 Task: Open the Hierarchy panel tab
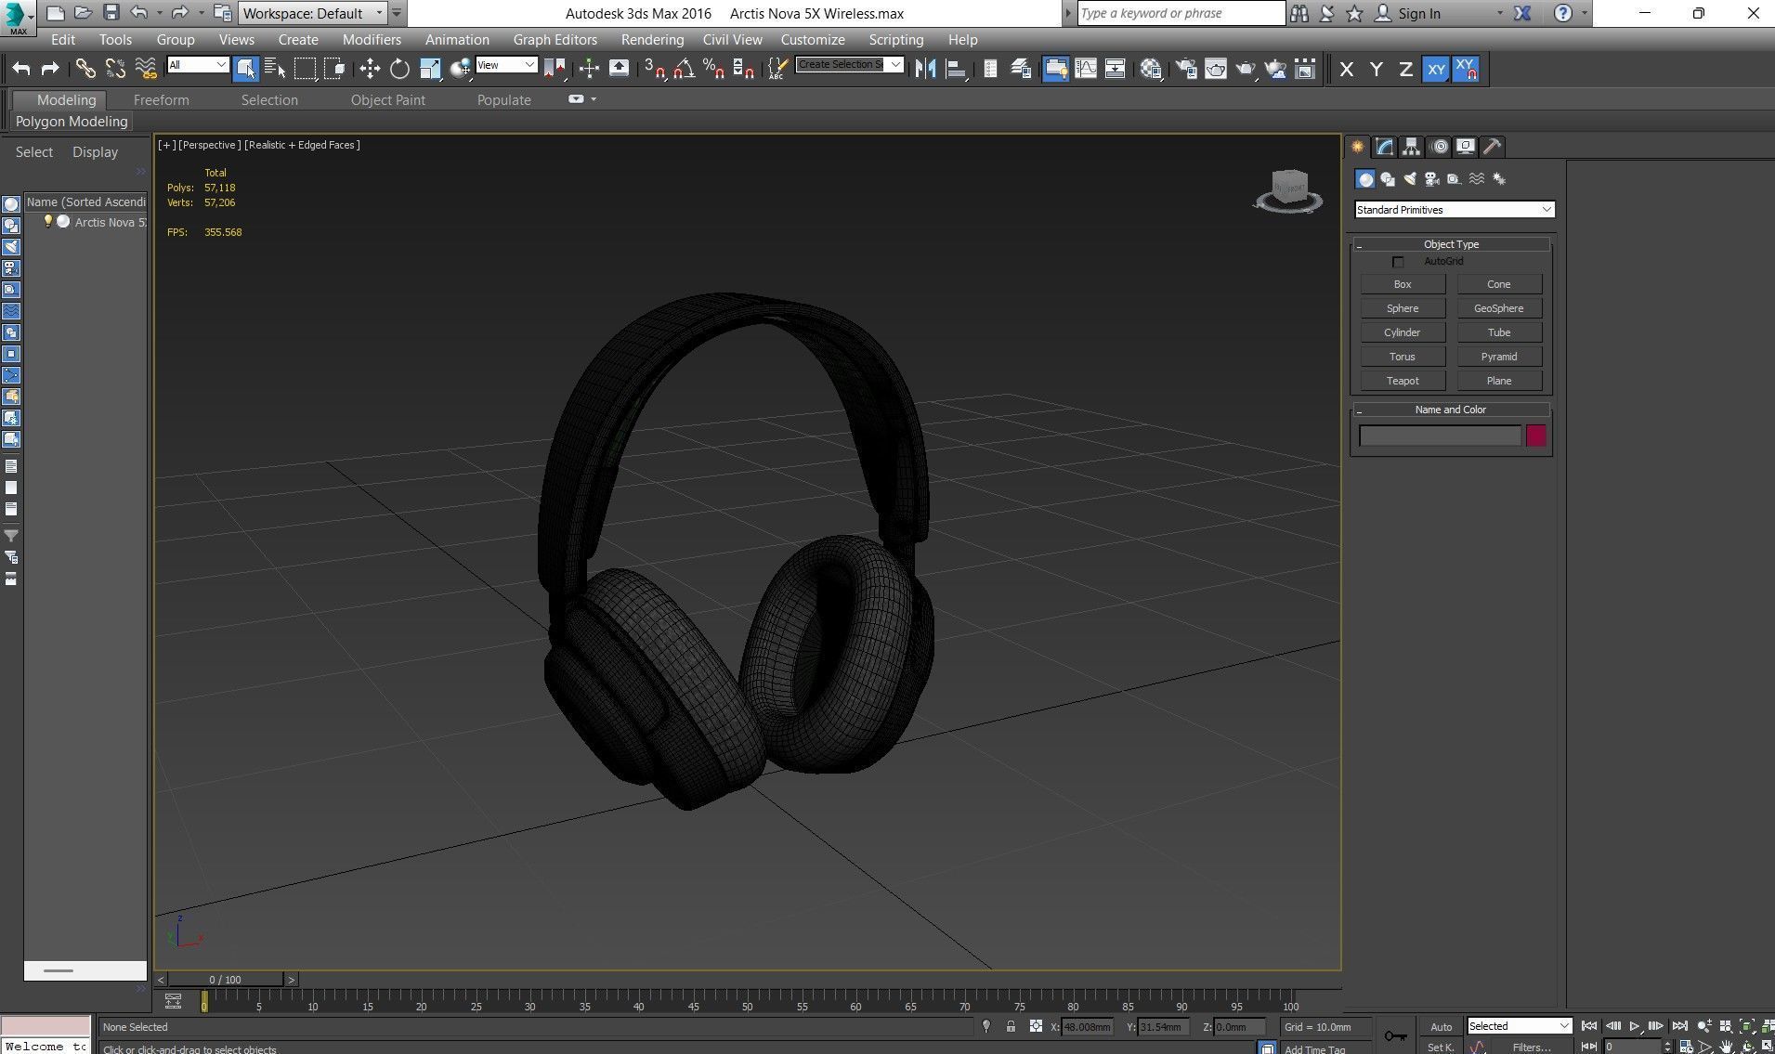(1412, 147)
